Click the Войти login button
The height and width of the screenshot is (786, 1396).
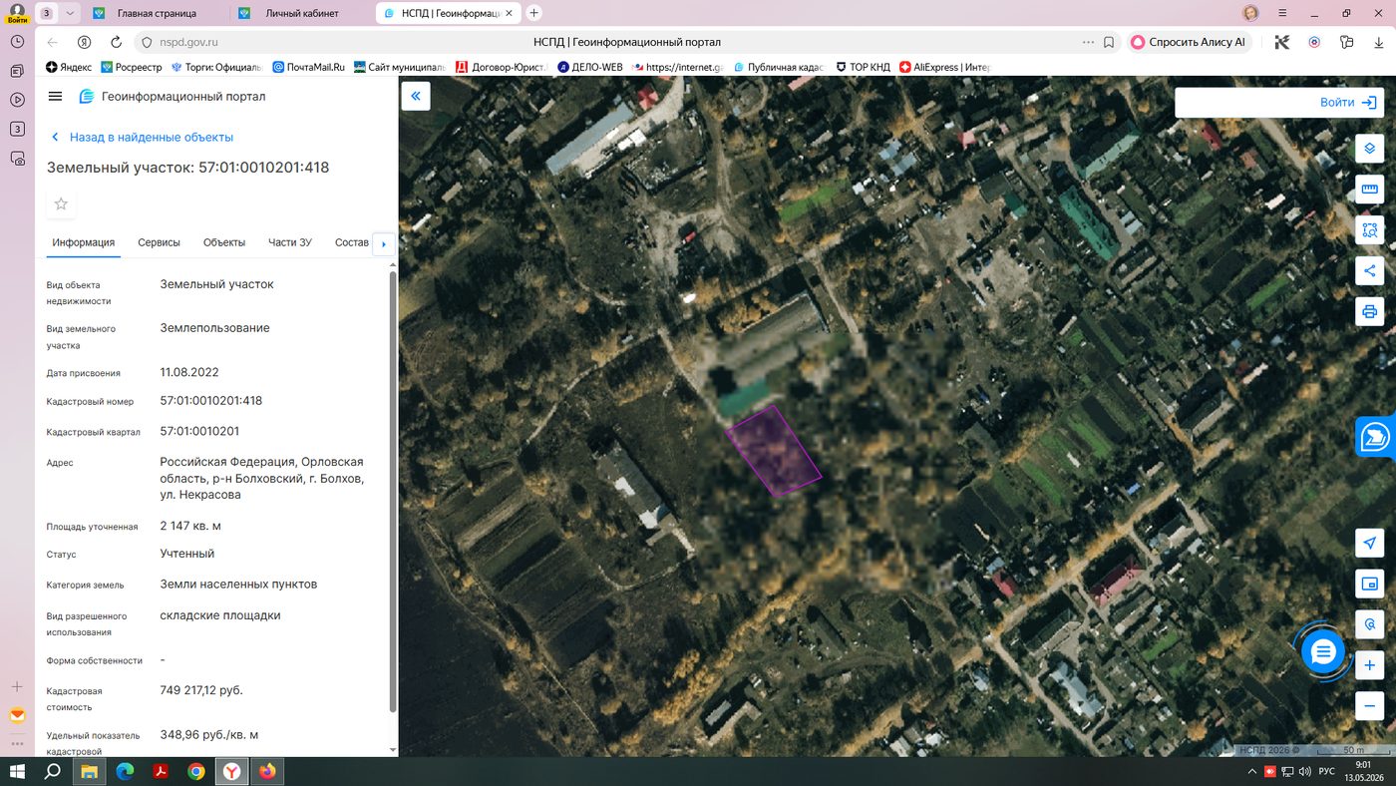tap(1278, 103)
